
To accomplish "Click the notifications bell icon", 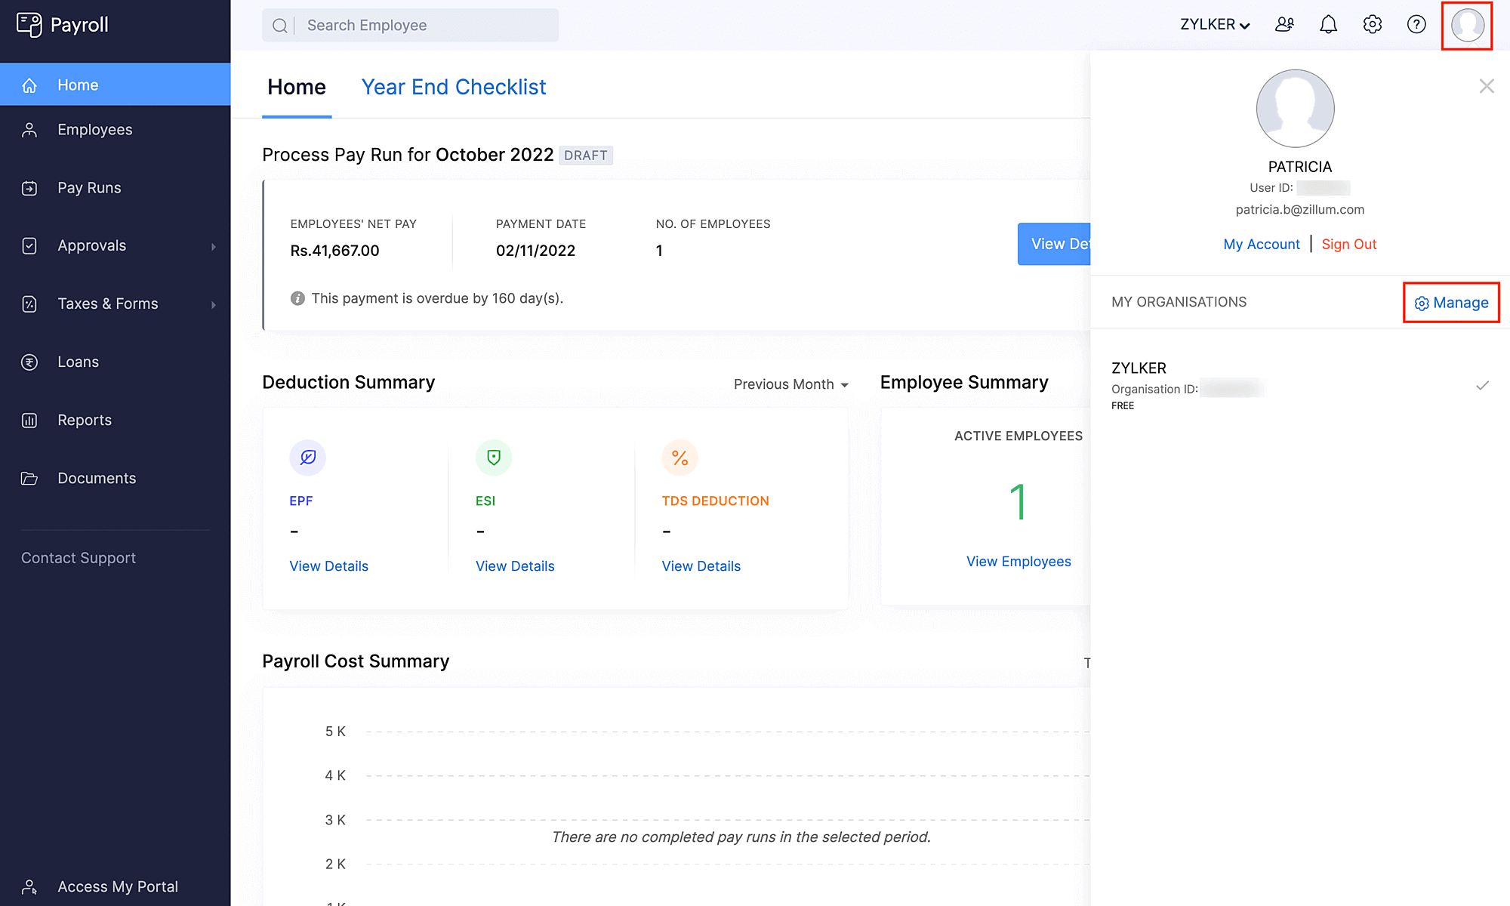I will tap(1328, 25).
